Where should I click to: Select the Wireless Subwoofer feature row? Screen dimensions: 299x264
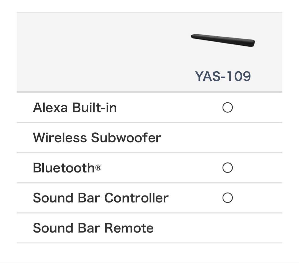[x=97, y=138]
